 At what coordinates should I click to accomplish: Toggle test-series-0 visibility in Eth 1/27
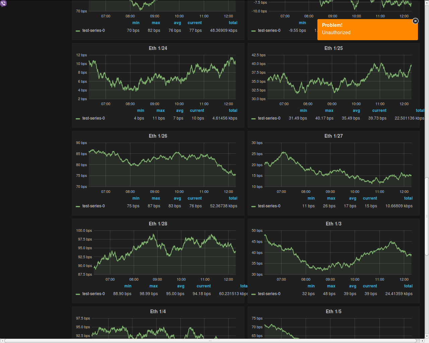(x=269, y=206)
